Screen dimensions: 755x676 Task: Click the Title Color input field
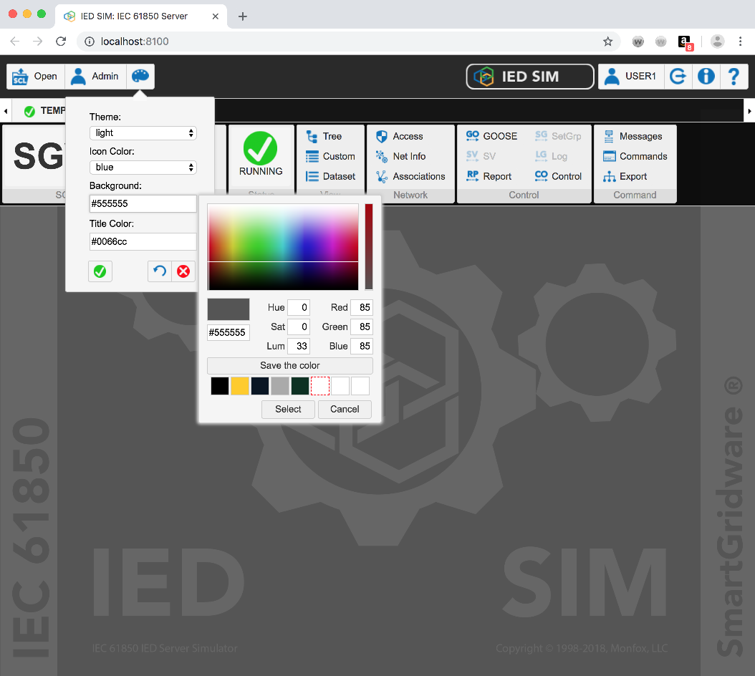tap(143, 242)
